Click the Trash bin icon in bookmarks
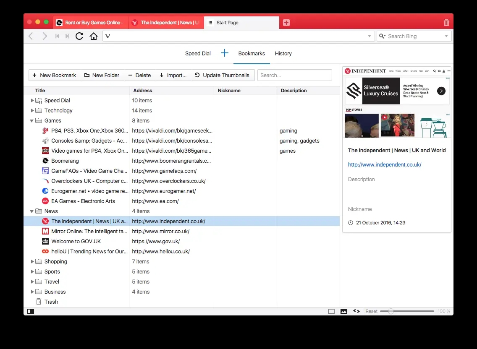Image resolution: width=477 pixels, height=349 pixels. tap(39, 302)
